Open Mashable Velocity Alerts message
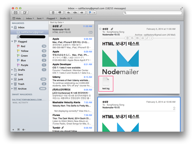This screenshot has width=194, height=146. click(72, 107)
